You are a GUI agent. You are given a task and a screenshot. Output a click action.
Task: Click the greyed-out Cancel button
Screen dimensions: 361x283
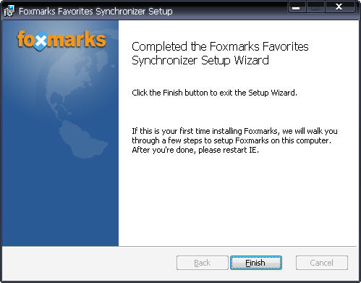click(322, 263)
